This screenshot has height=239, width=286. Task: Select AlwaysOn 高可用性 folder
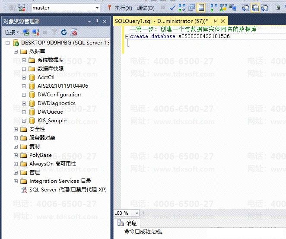tap(53, 164)
